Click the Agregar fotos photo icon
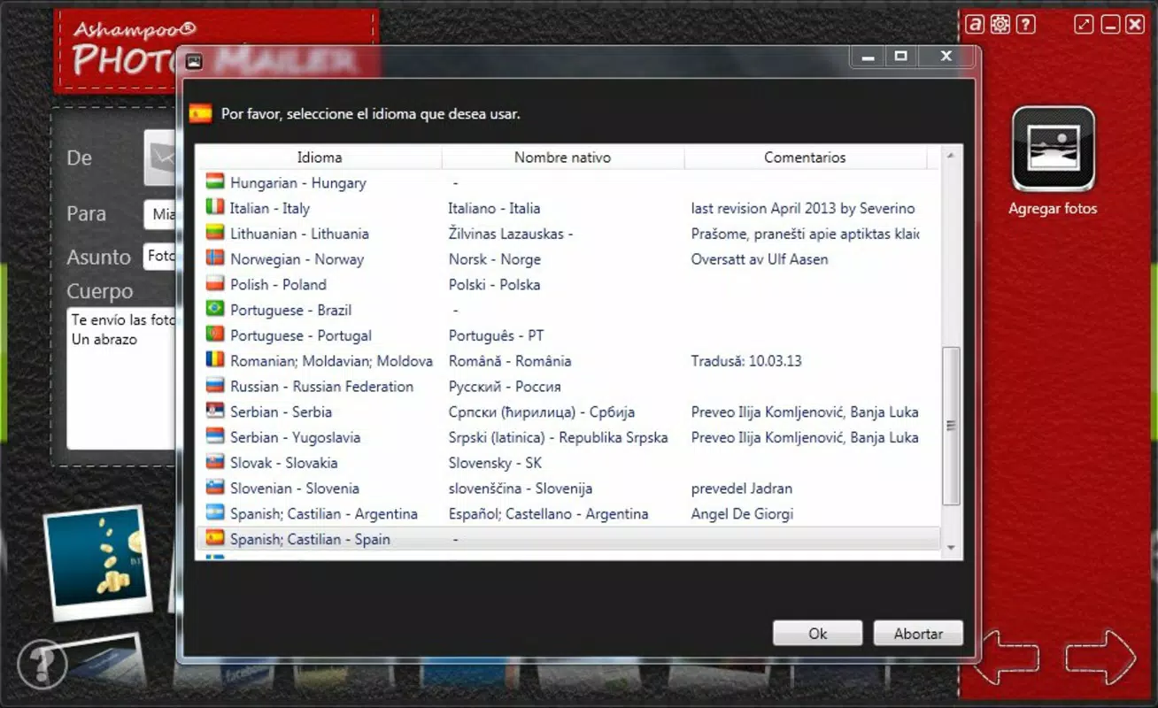The height and width of the screenshot is (708, 1158). (x=1054, y=149)
